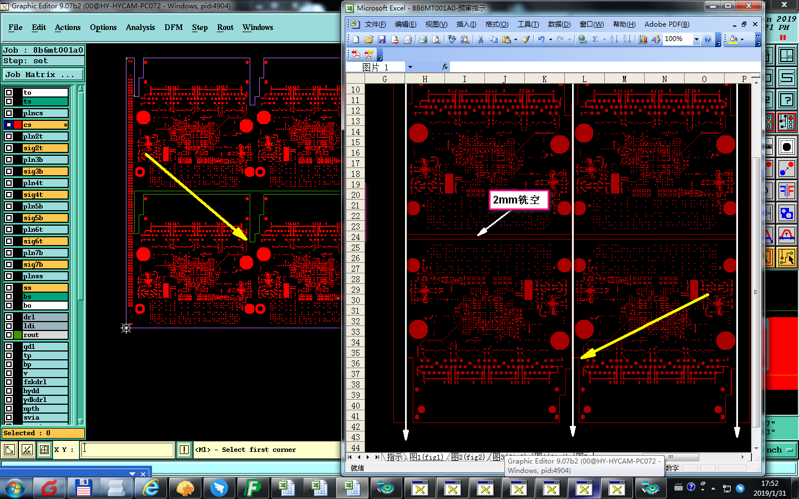Toggle checkbox for layer plncs
The height and width of the screenshot is (499, 799).
(9, 113)
